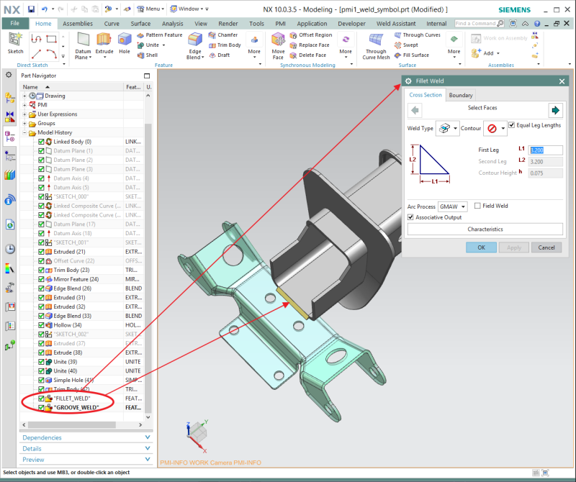Click the Pattern Feature command
576x482 pixels.
coord(159,35)
